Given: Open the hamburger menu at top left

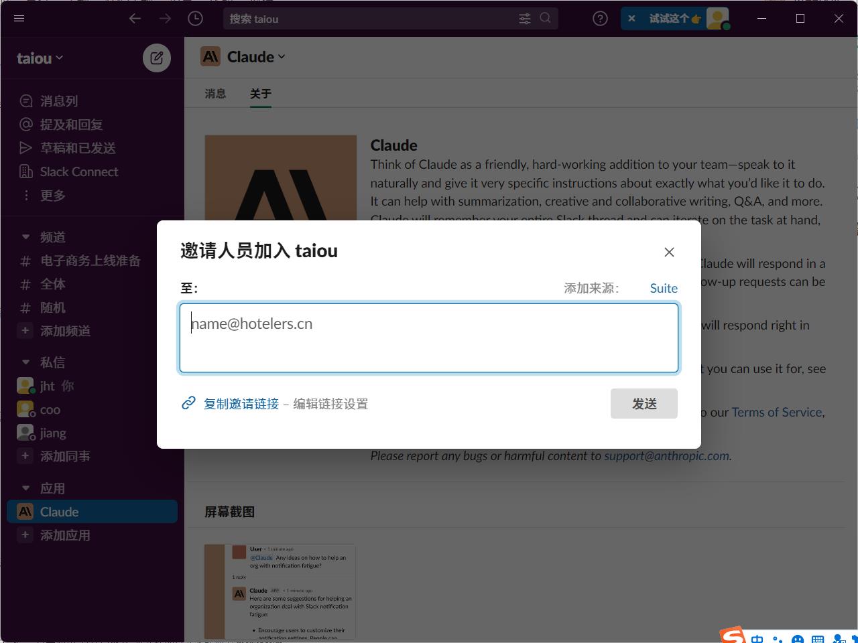Looking at the screenshot, I should tap(19, 18).
